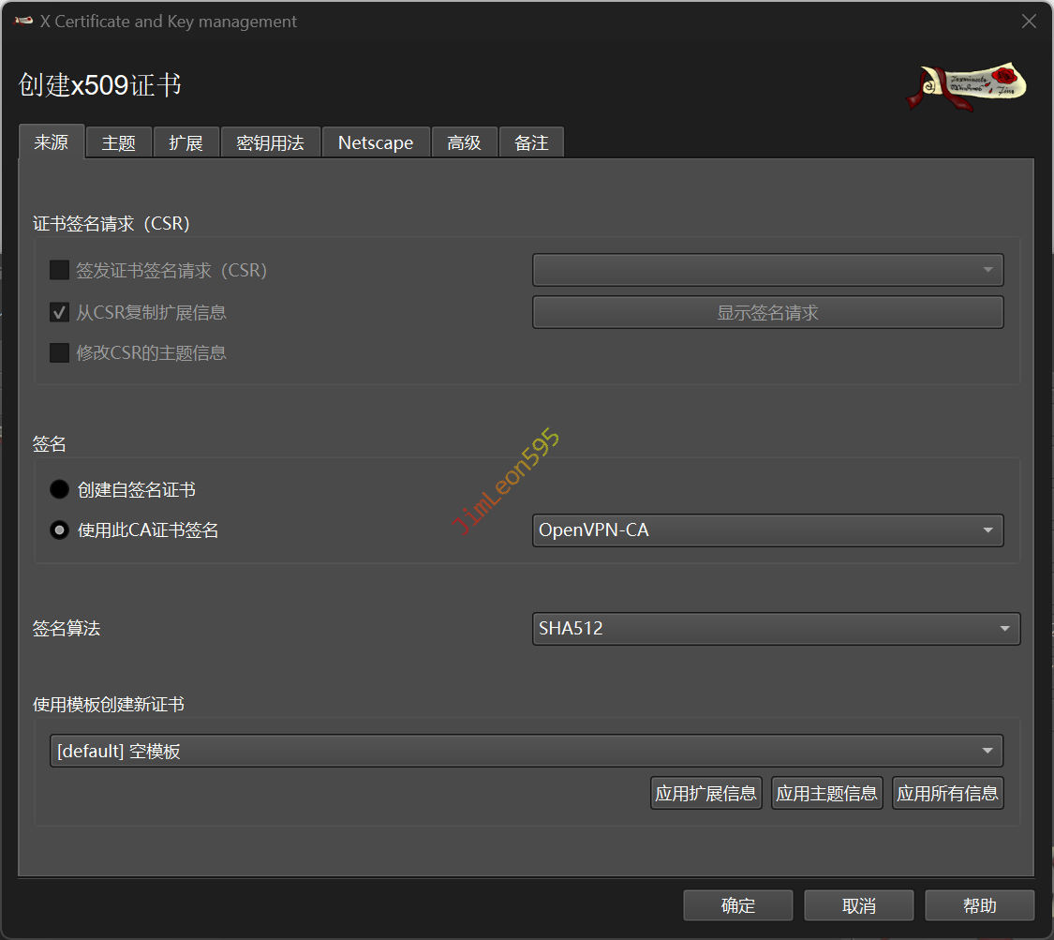
Task: Select 使用此CA证书签名 radio option
Action: pos(60,530)
